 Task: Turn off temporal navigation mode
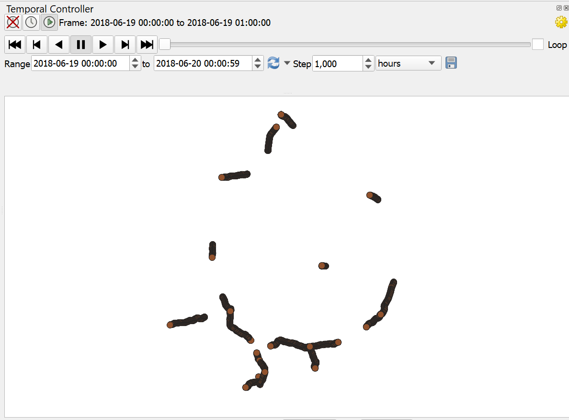[13, 23]
